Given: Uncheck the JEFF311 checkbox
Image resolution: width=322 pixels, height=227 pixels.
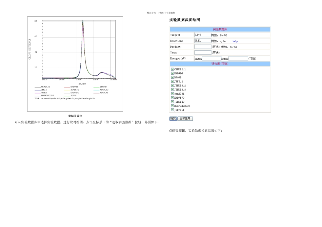Looking at the screenshot, I should point(172,110).
